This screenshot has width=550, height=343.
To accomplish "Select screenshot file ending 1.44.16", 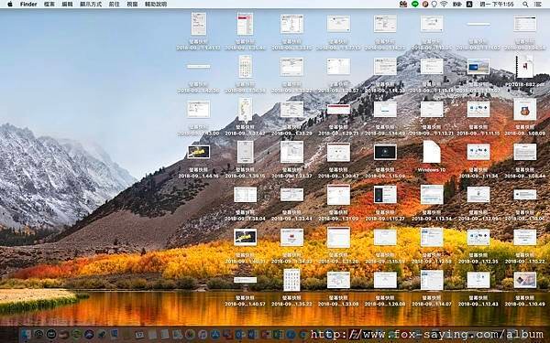I will (199, 152).
